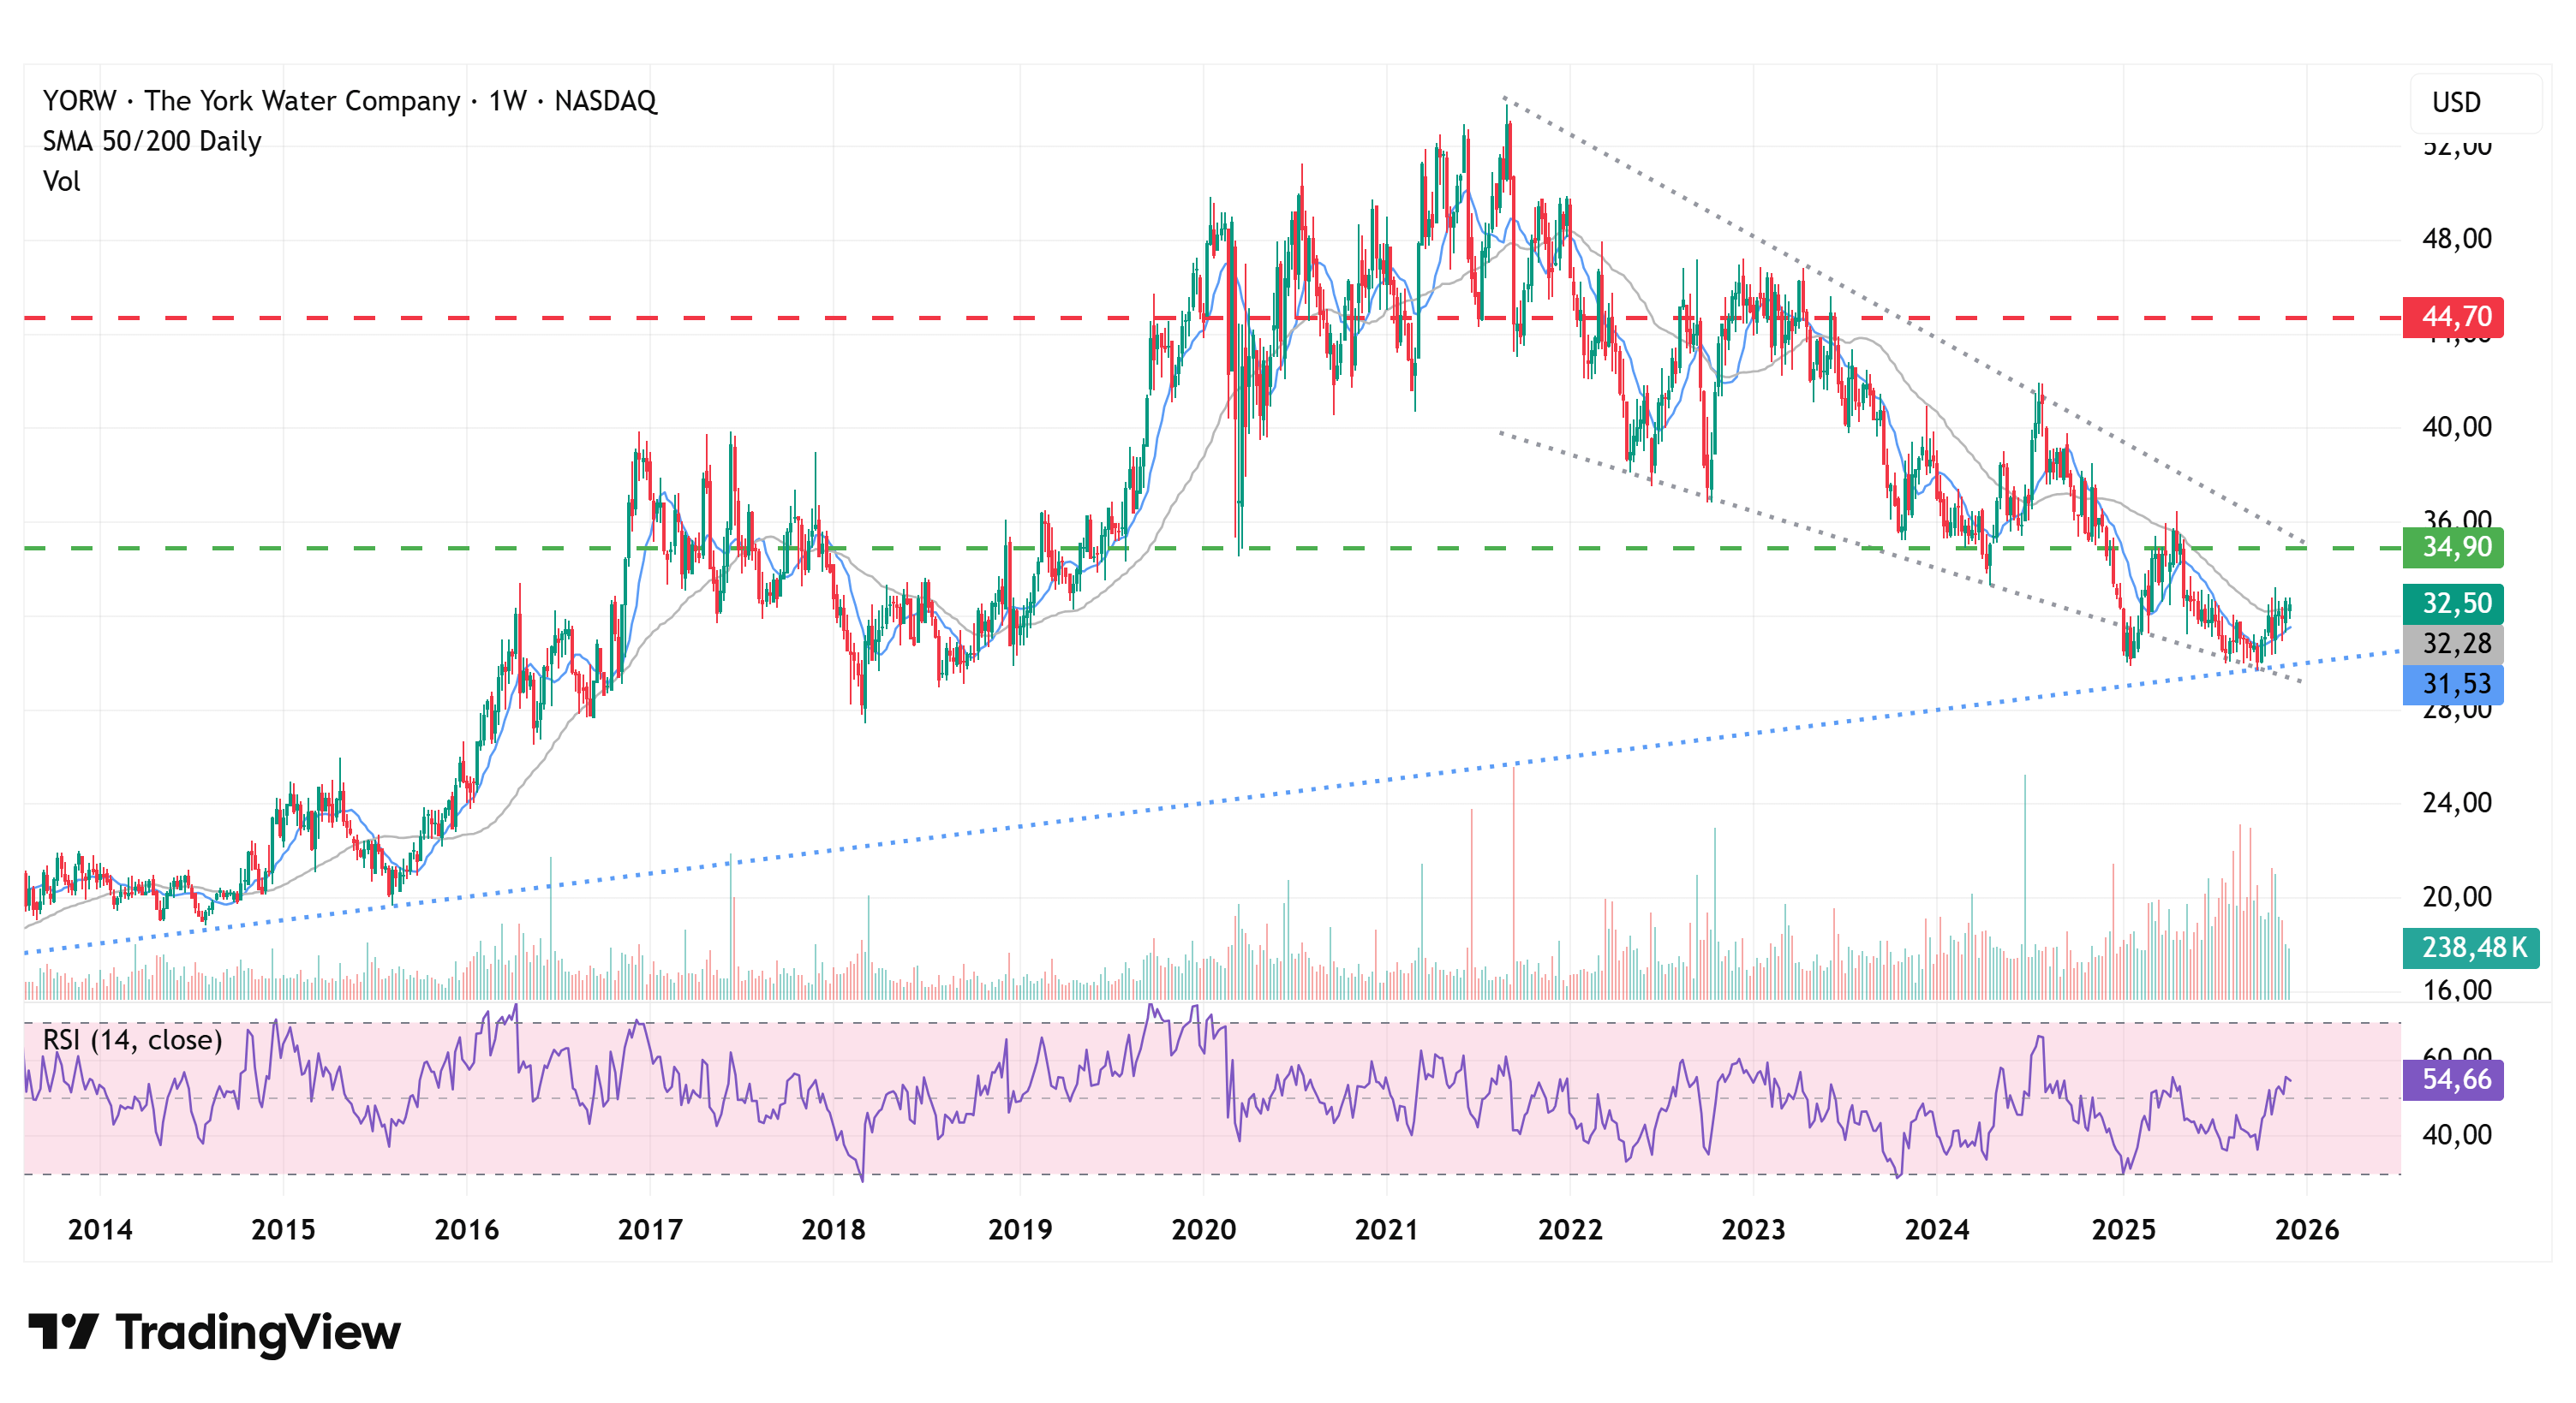Click the green 34,90 price label
Viewport: 2576px width, 1403px height.
click(x=2453, y=548)
